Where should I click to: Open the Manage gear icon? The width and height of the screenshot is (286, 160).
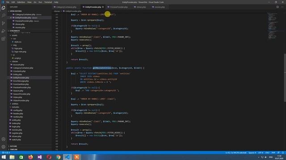point(4,147)
